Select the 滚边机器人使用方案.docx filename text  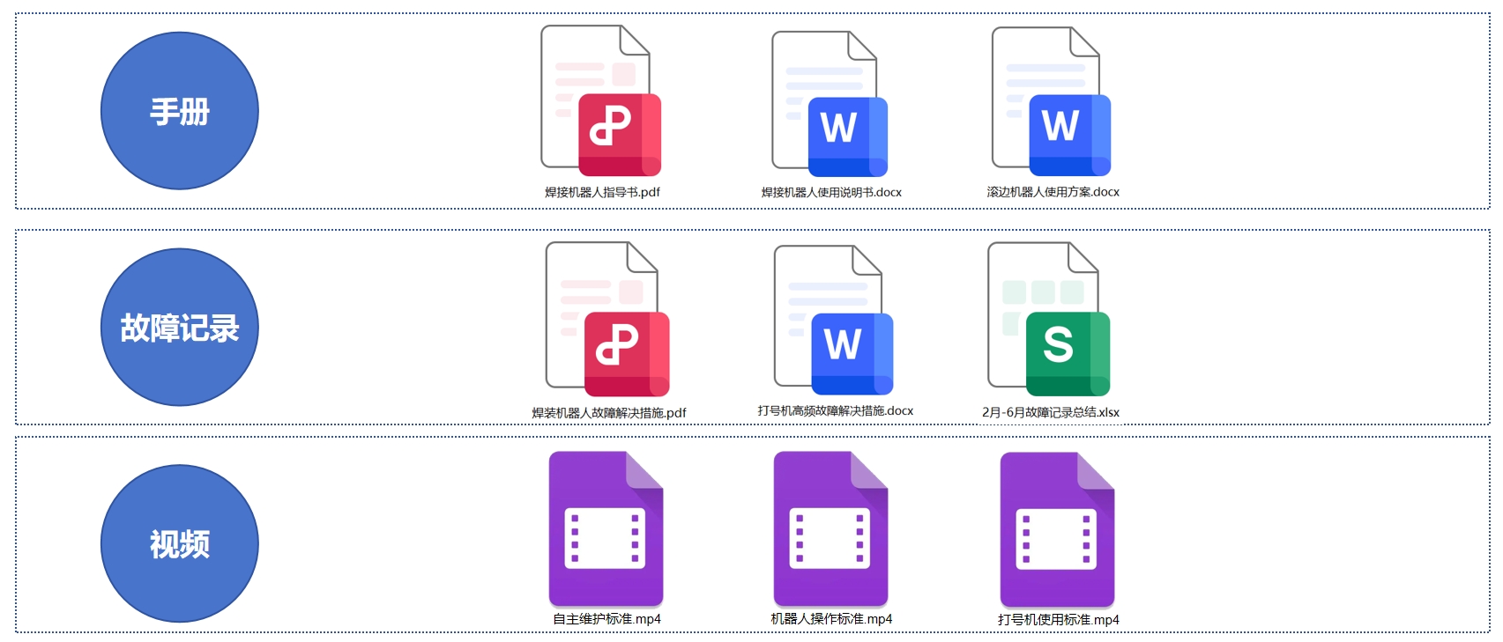click(1053, 192)
